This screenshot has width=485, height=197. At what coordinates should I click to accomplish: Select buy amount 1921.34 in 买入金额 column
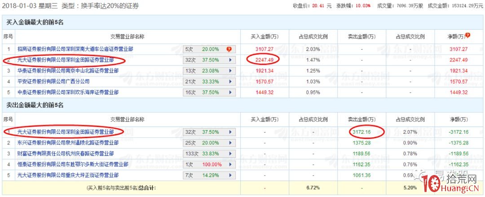coord(264,70)
